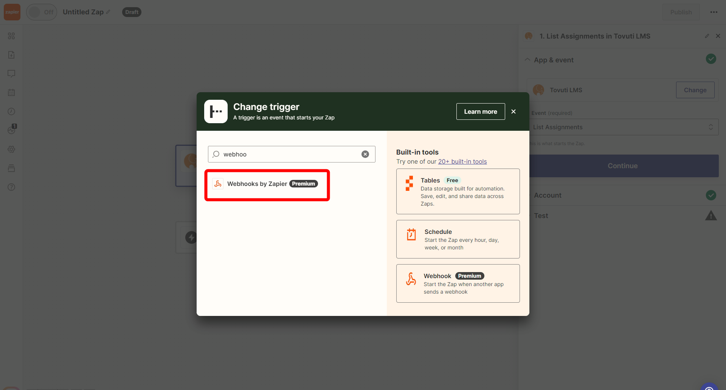Image resolution: width=726 pixels, height=390 pixels.
Task: Select the Schedule built-in tool card
Action: 458,239
